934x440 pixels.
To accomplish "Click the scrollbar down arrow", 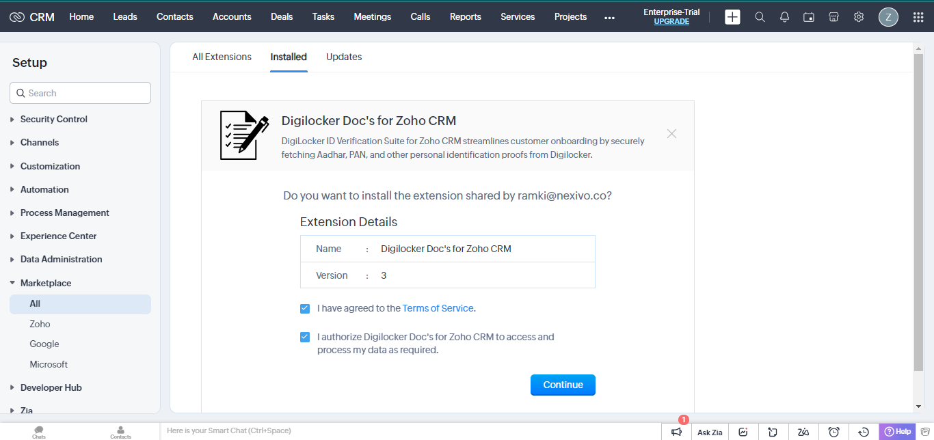I will pyautogui.click(x=918, y=407).
